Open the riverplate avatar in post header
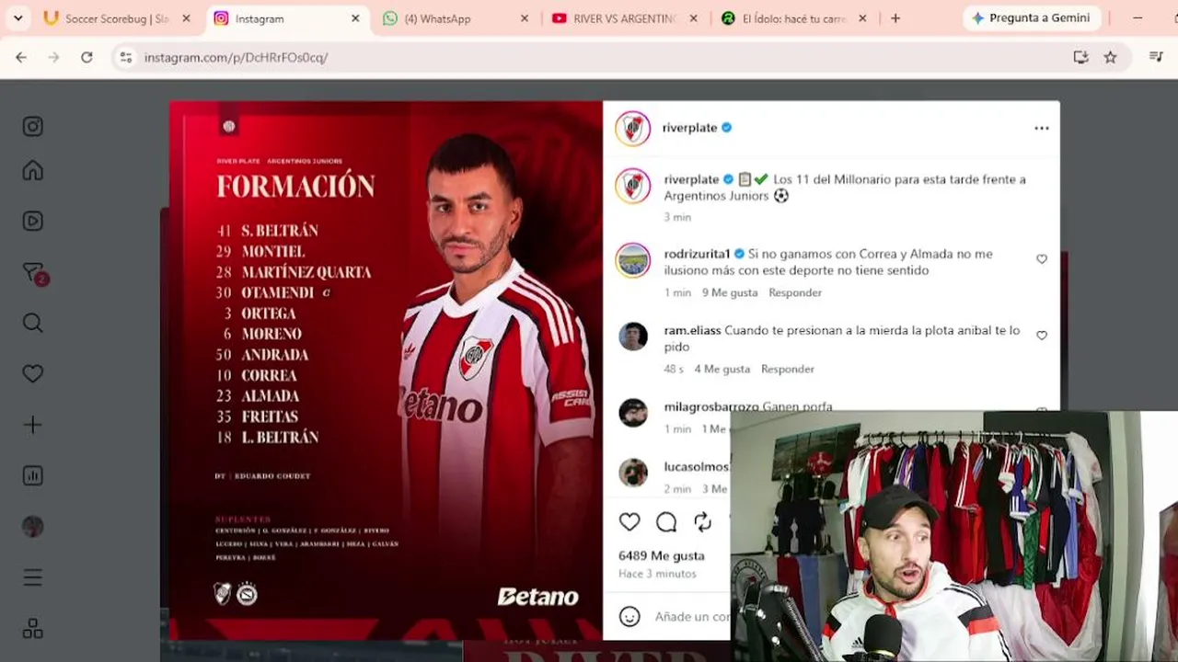Screen dimensions: 1178x662 coord(633,128)
